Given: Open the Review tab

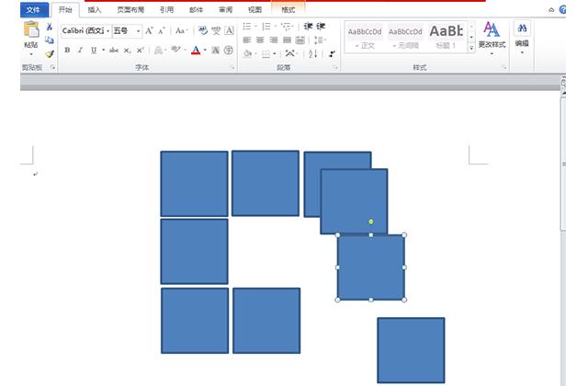Looking at the screenshot, I should (x=225, y=10).
